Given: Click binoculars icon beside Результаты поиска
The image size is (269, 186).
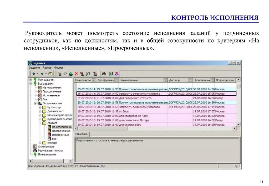Looking at the screenshot, I should [x=35, y=151].
